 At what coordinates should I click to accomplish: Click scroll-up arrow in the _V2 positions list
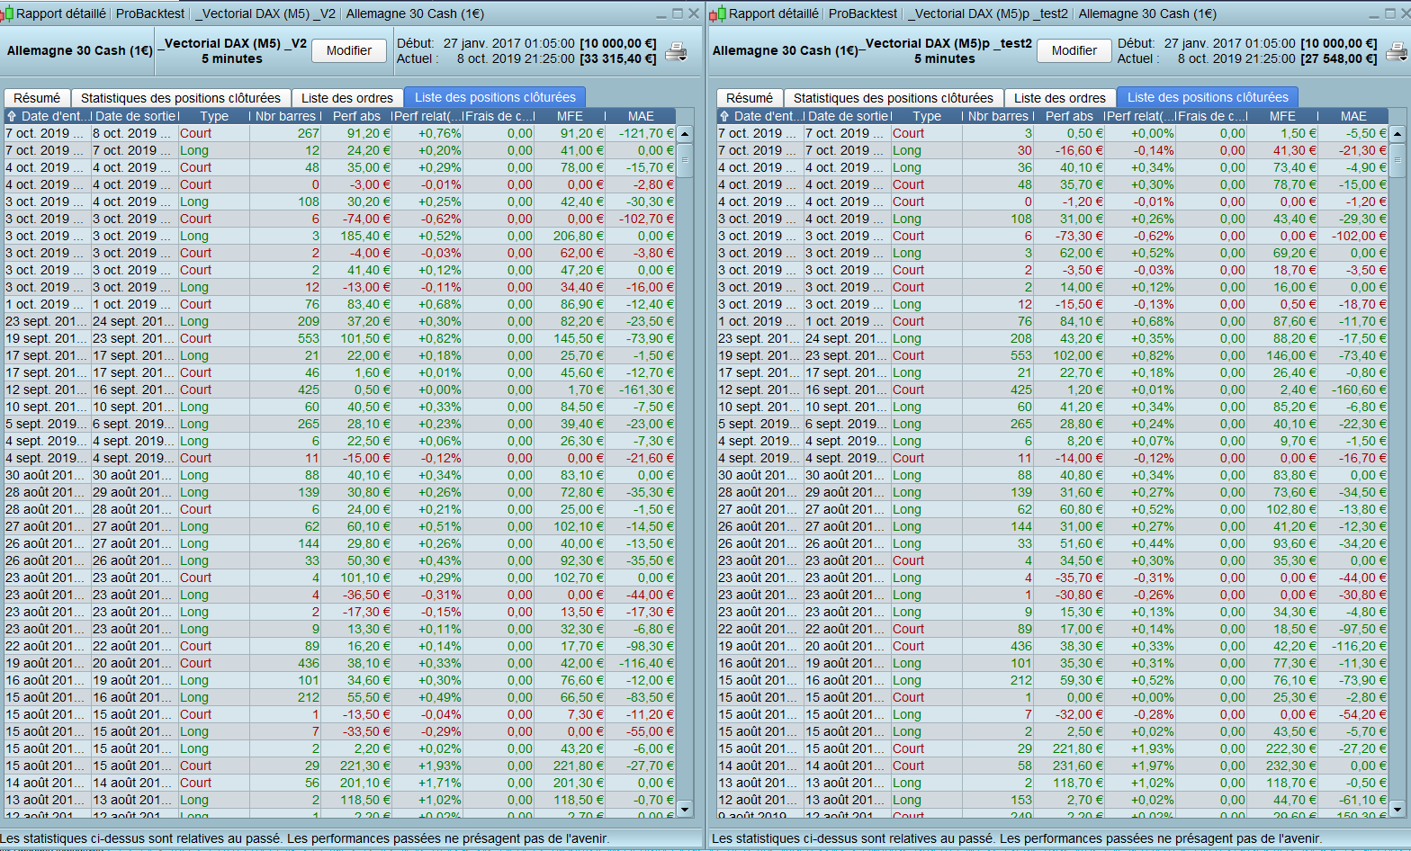coord(685,134)
